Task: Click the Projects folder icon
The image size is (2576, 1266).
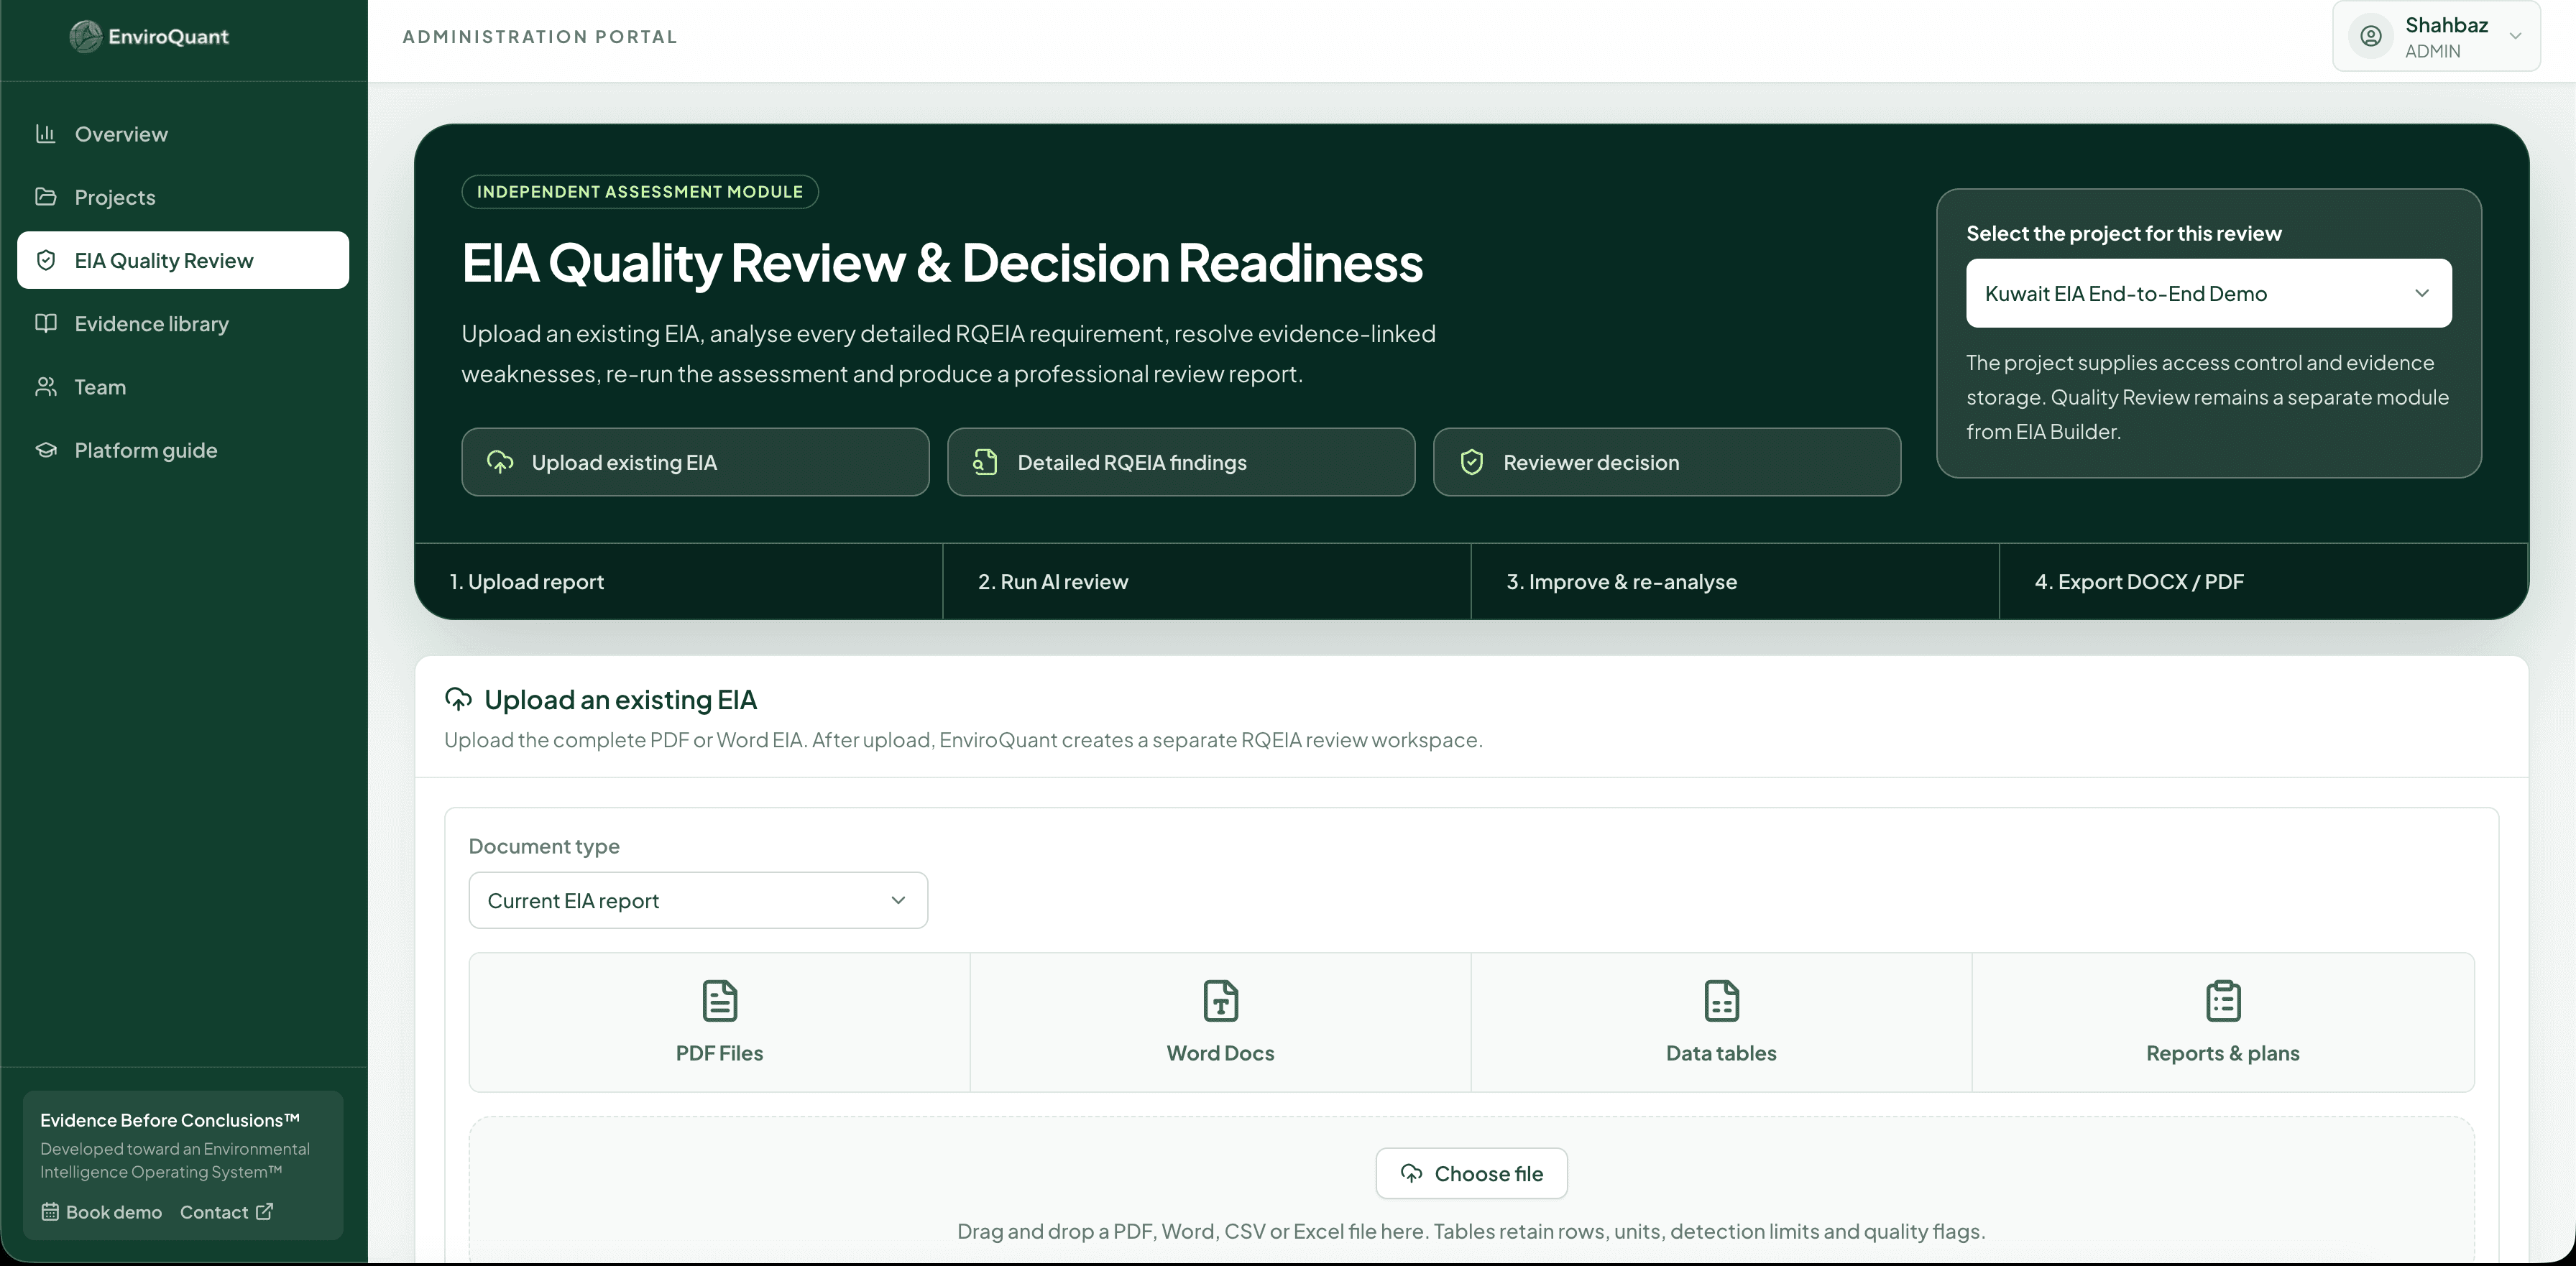Action: tap(45, 196)
